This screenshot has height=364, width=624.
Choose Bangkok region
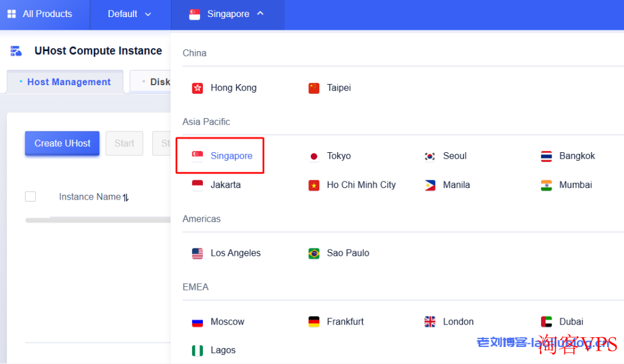click(x=576, y=156)
